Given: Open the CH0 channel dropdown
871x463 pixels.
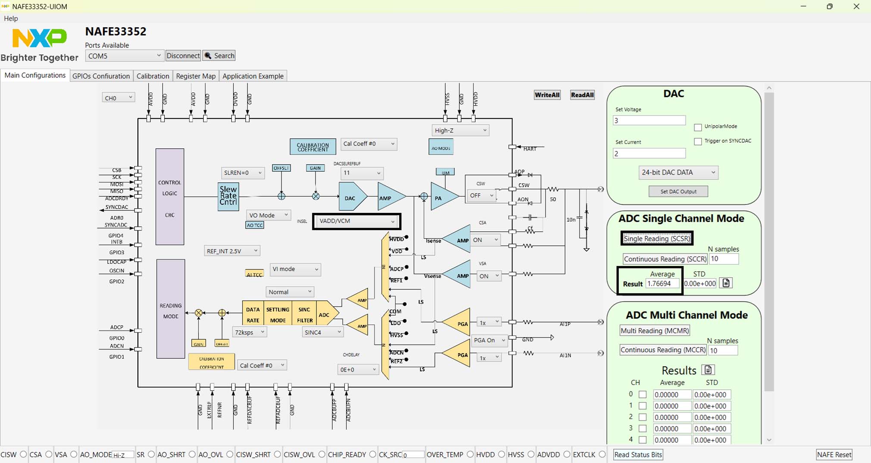Looking at the screenshot, I should pos(118,97).
